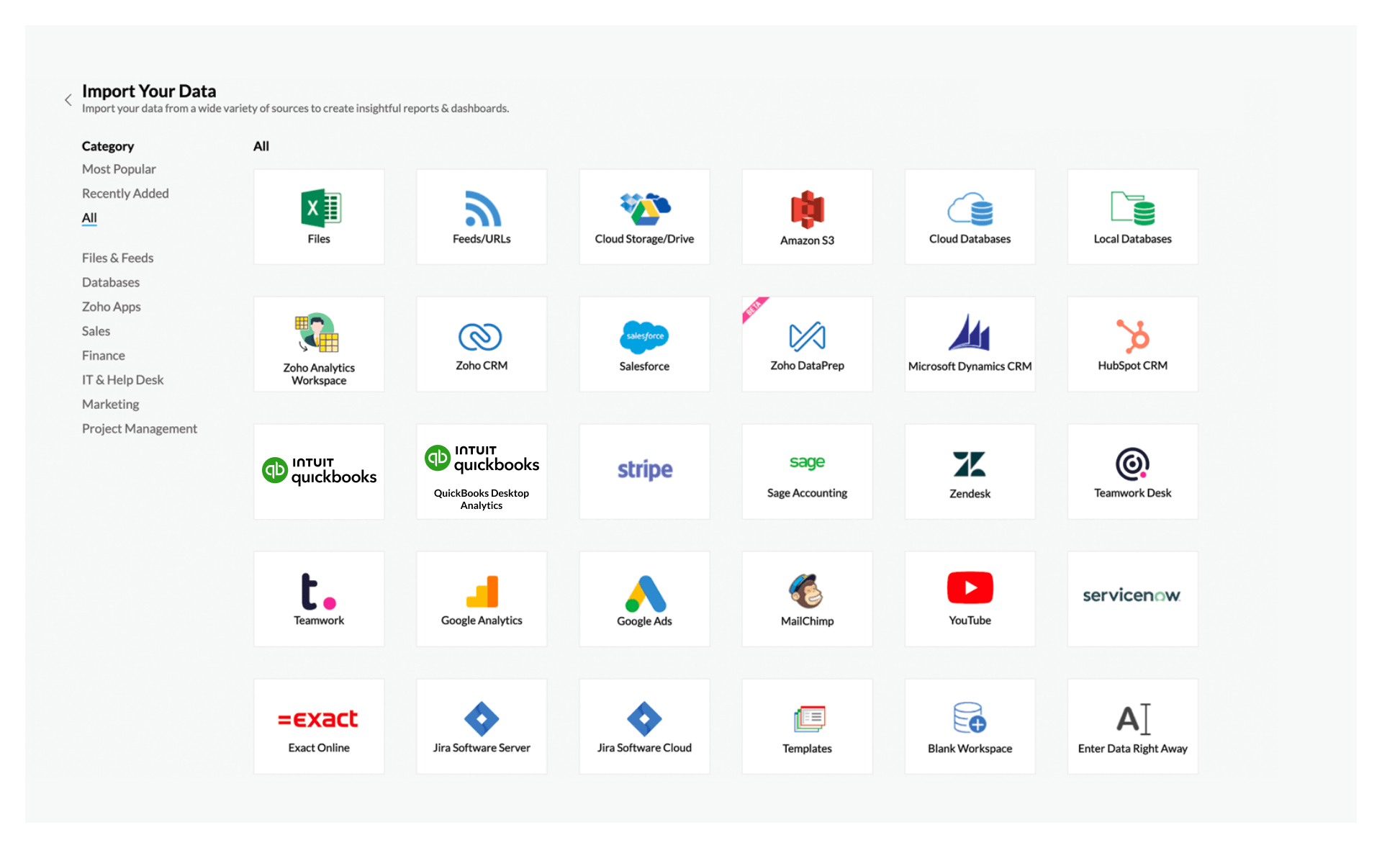Select the Files import icon
The image size is (1382, 848).
tap(319, 216)
